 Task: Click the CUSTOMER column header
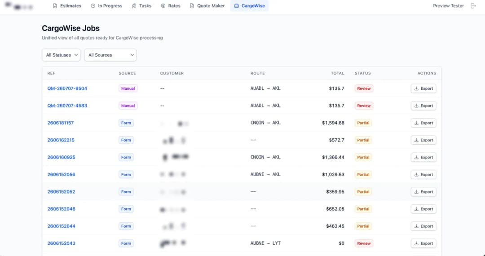(172, 73)
